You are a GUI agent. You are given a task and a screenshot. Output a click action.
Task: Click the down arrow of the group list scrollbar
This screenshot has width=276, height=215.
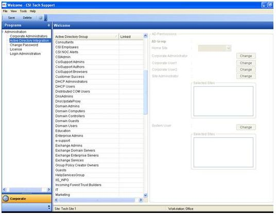pyautogui.click(x=145, y=195)
